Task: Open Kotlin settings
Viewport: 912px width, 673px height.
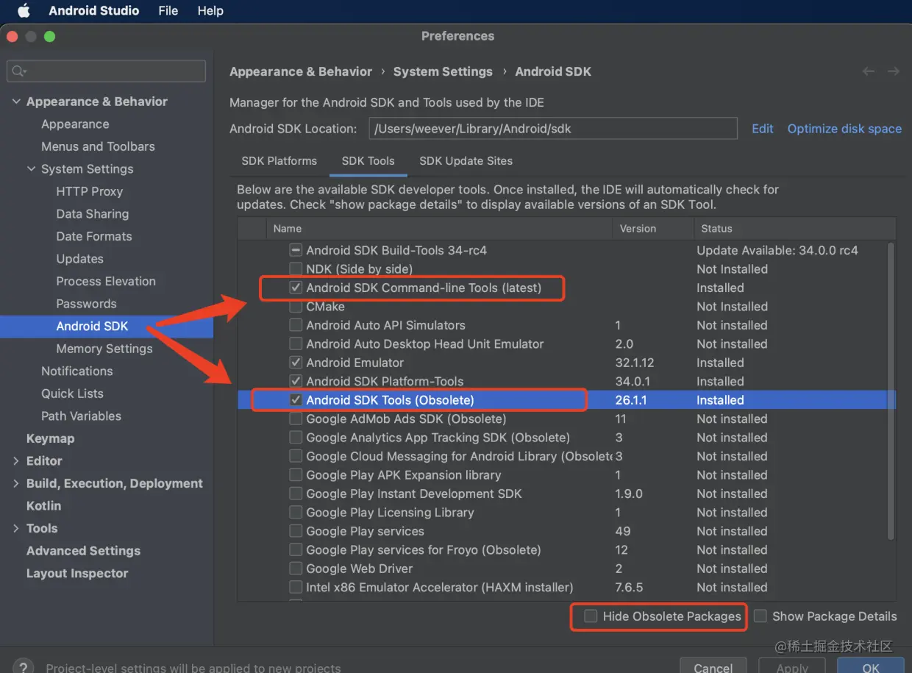Action: [x=43, y=506]
